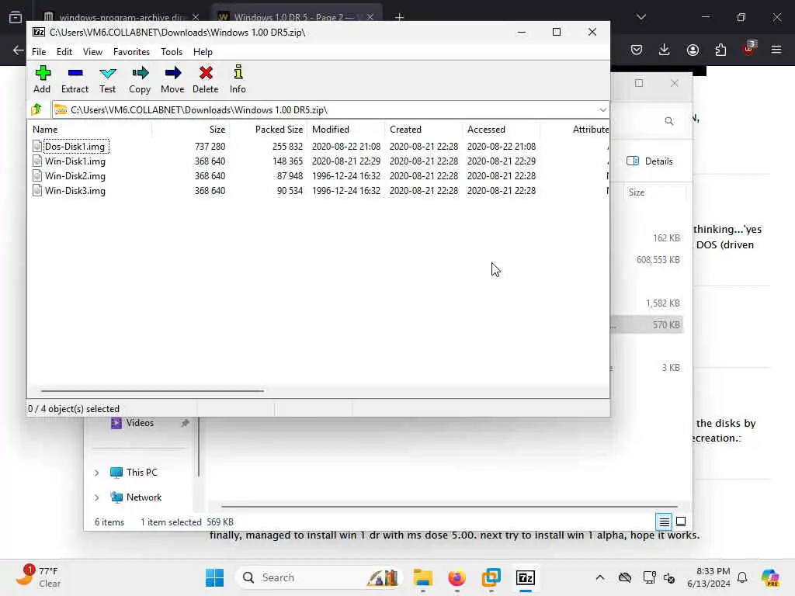Close the Windows 1.0 DR 5 tab
This screenshot has width=795, height=596.
[370, 17]
